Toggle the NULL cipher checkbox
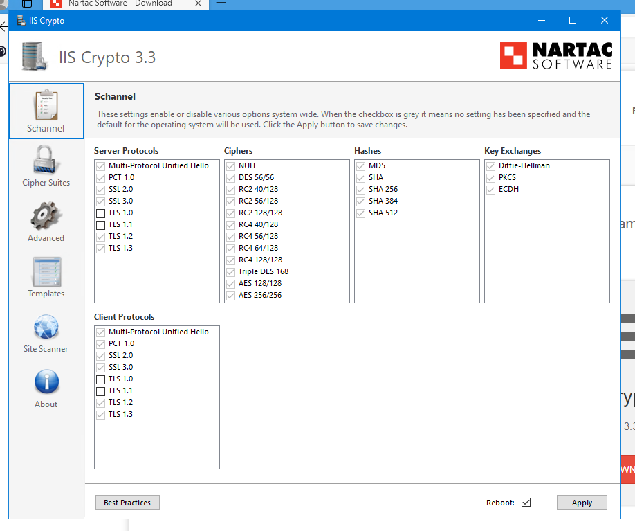635x531 pixels. coord(231,166)
